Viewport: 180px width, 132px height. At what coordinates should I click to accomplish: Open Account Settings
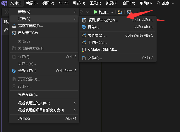28,95
